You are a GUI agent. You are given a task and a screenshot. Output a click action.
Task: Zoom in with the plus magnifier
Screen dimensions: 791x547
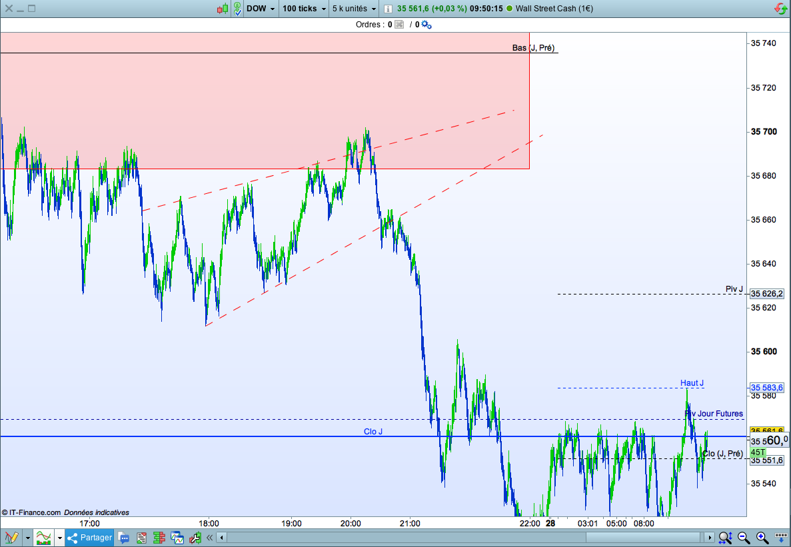[762, 538]
